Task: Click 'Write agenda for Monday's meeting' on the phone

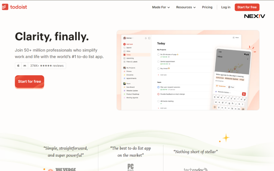Action: [x=229, y=75]
